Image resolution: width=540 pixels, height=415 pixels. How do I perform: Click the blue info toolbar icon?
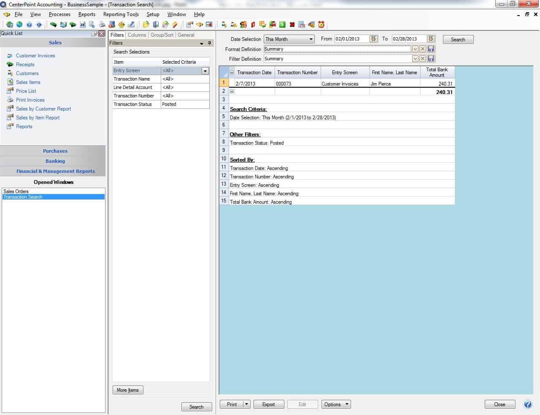[x=39, y=24]
